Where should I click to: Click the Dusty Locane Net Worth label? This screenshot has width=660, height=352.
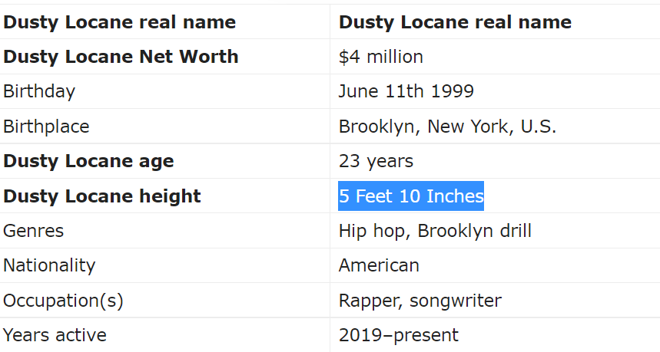tap(121, 57)
